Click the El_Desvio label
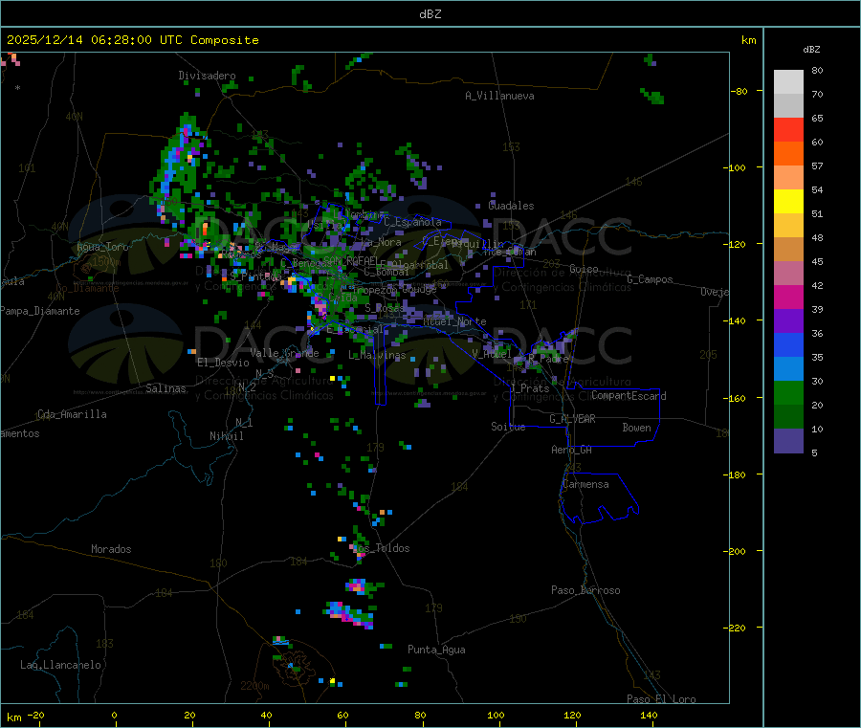The height and width of the screenshot is (728, 861). coord(223,363)
